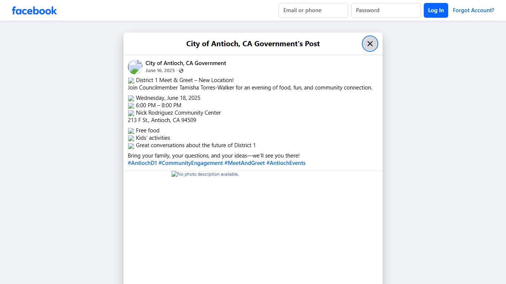506x284 pixels.
Task: Click the Password field
Action: point(386,10)
